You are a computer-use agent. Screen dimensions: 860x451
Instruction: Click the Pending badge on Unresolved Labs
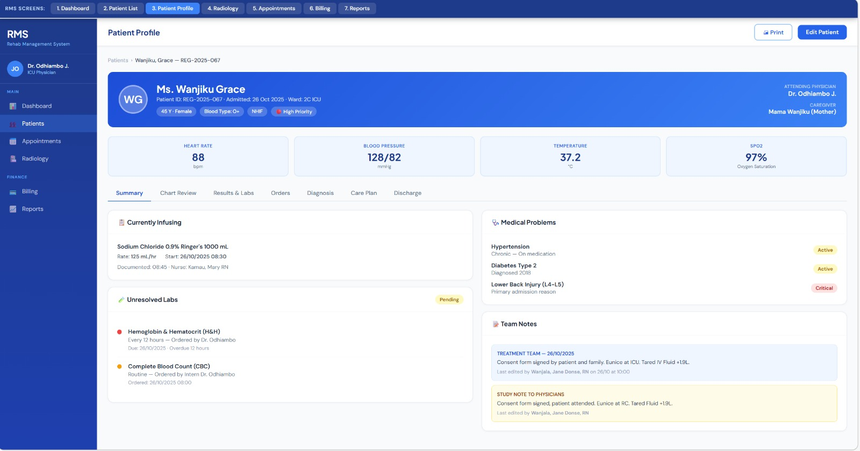(449, 300)
